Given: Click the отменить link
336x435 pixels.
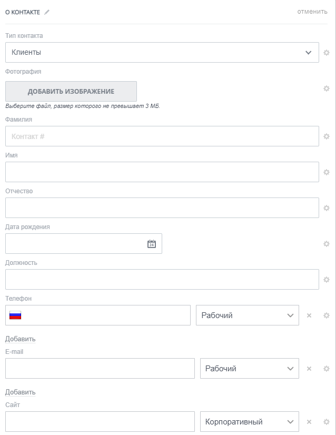Looking at the screenshot, I should coord(312,12).
